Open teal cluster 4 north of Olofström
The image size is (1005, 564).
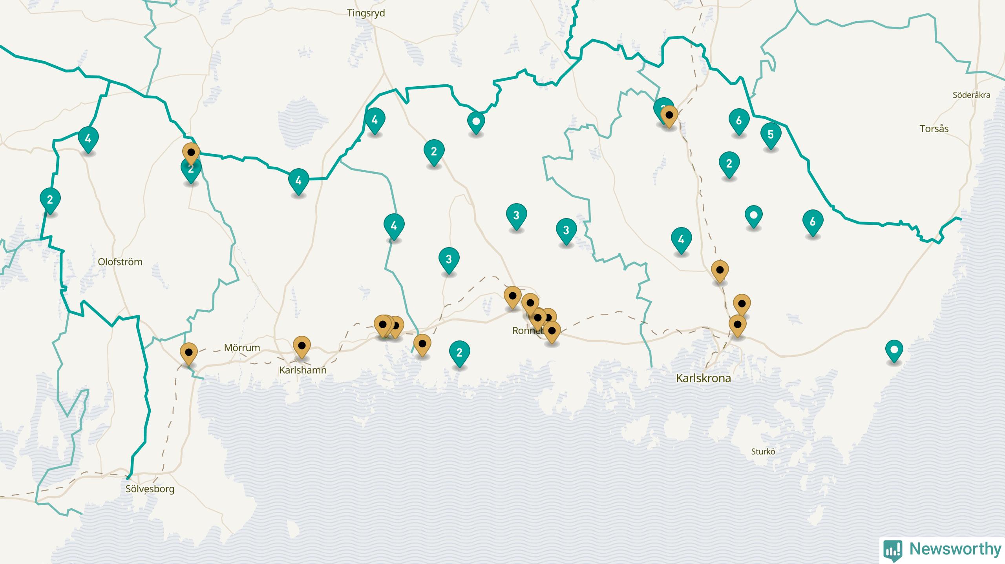point(88,138)
